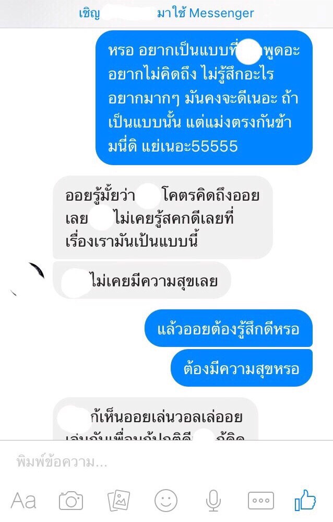Tap the long blue message ending 55555
This screenshot has width=333, height=522.
coord(204,98)
